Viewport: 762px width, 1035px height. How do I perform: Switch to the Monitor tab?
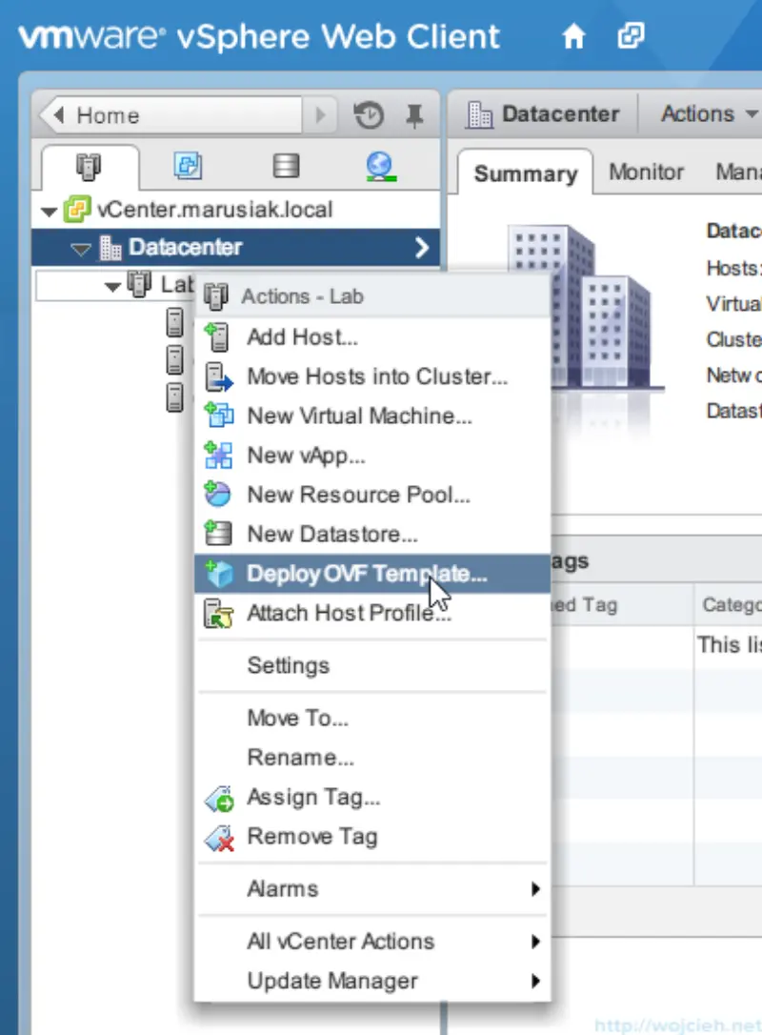646,172
